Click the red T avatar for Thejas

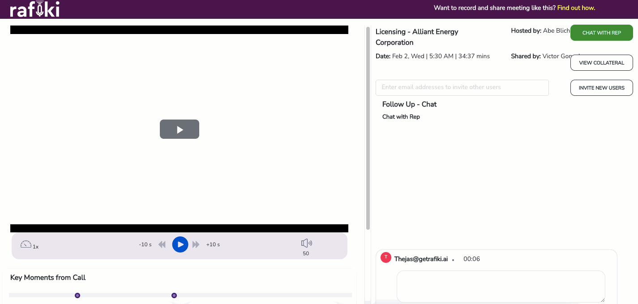pyautogui.click(x=385, y=257)
